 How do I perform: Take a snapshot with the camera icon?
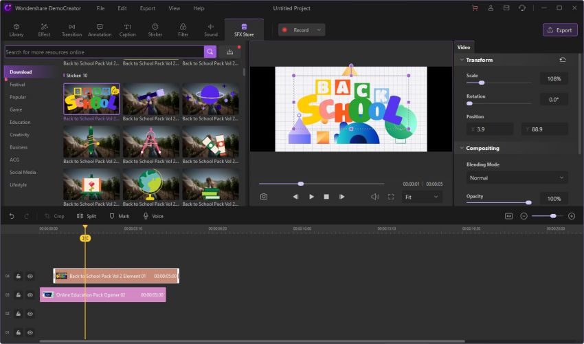pyautogui.click(x=264, y=197)
